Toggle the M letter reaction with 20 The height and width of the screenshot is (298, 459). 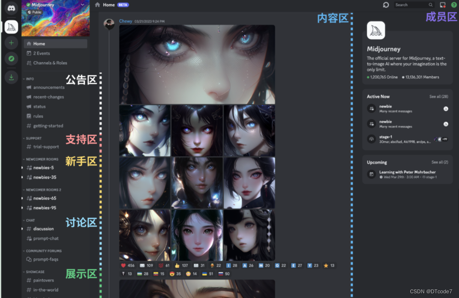click(x=264, y=265)
